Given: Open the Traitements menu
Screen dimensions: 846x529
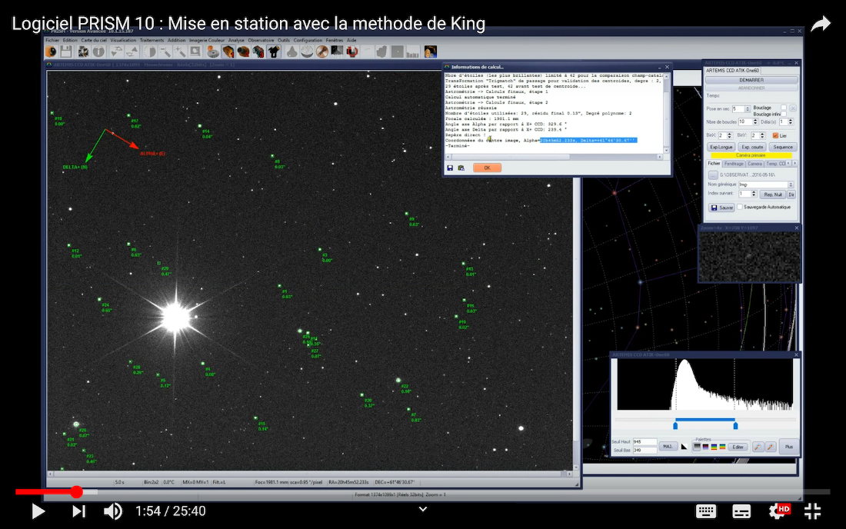Looking at the screenshot, I should pyautogui.click(x=152, y=40).
